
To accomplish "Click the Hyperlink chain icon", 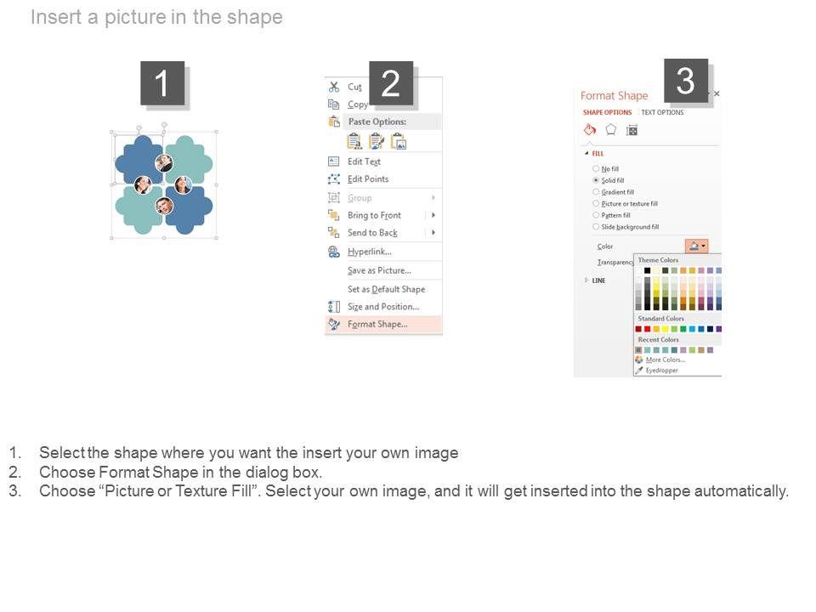I will 333,252.
